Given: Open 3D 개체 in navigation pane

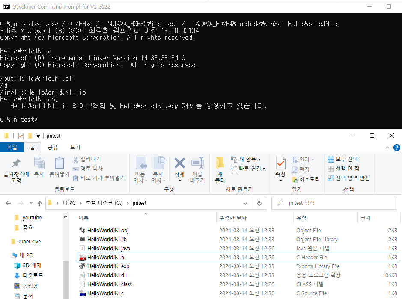Looking at the screenshot, I should tap(32, 266).
